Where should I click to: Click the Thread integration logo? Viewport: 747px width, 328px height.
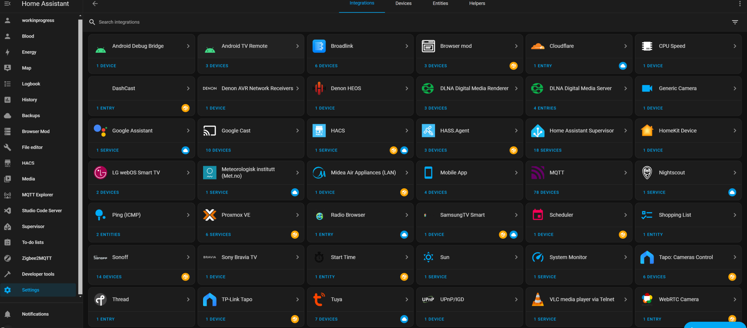tap(100, 300)
